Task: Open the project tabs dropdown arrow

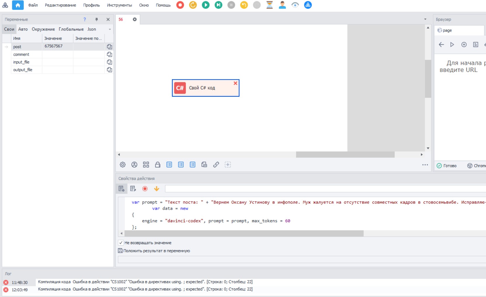Action: click(425, 19)
